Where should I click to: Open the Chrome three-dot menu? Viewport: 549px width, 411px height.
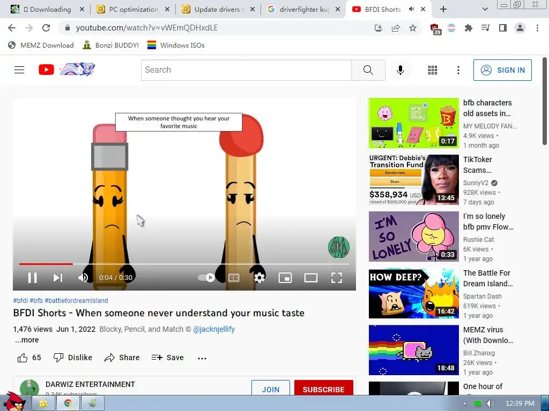pos(537,28)
